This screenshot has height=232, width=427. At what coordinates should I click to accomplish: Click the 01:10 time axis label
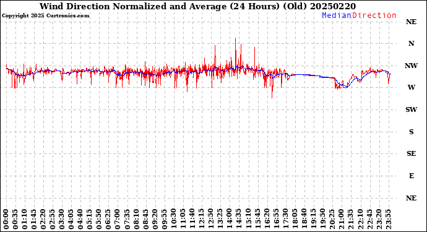[x=25, y=220]
